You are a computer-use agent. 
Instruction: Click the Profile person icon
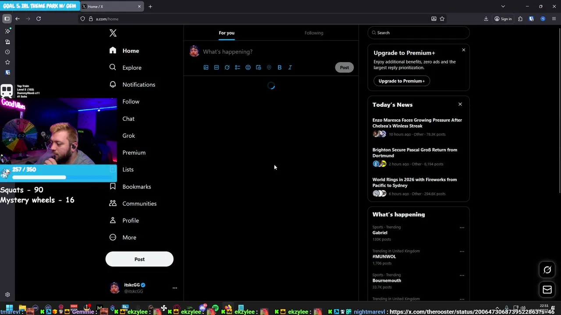(113, 220)
